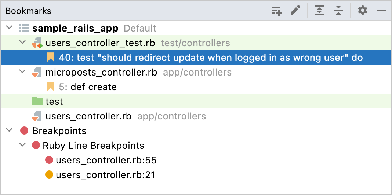Toggle the orange breakpoint users_controller.rb:21

point(49,175)
